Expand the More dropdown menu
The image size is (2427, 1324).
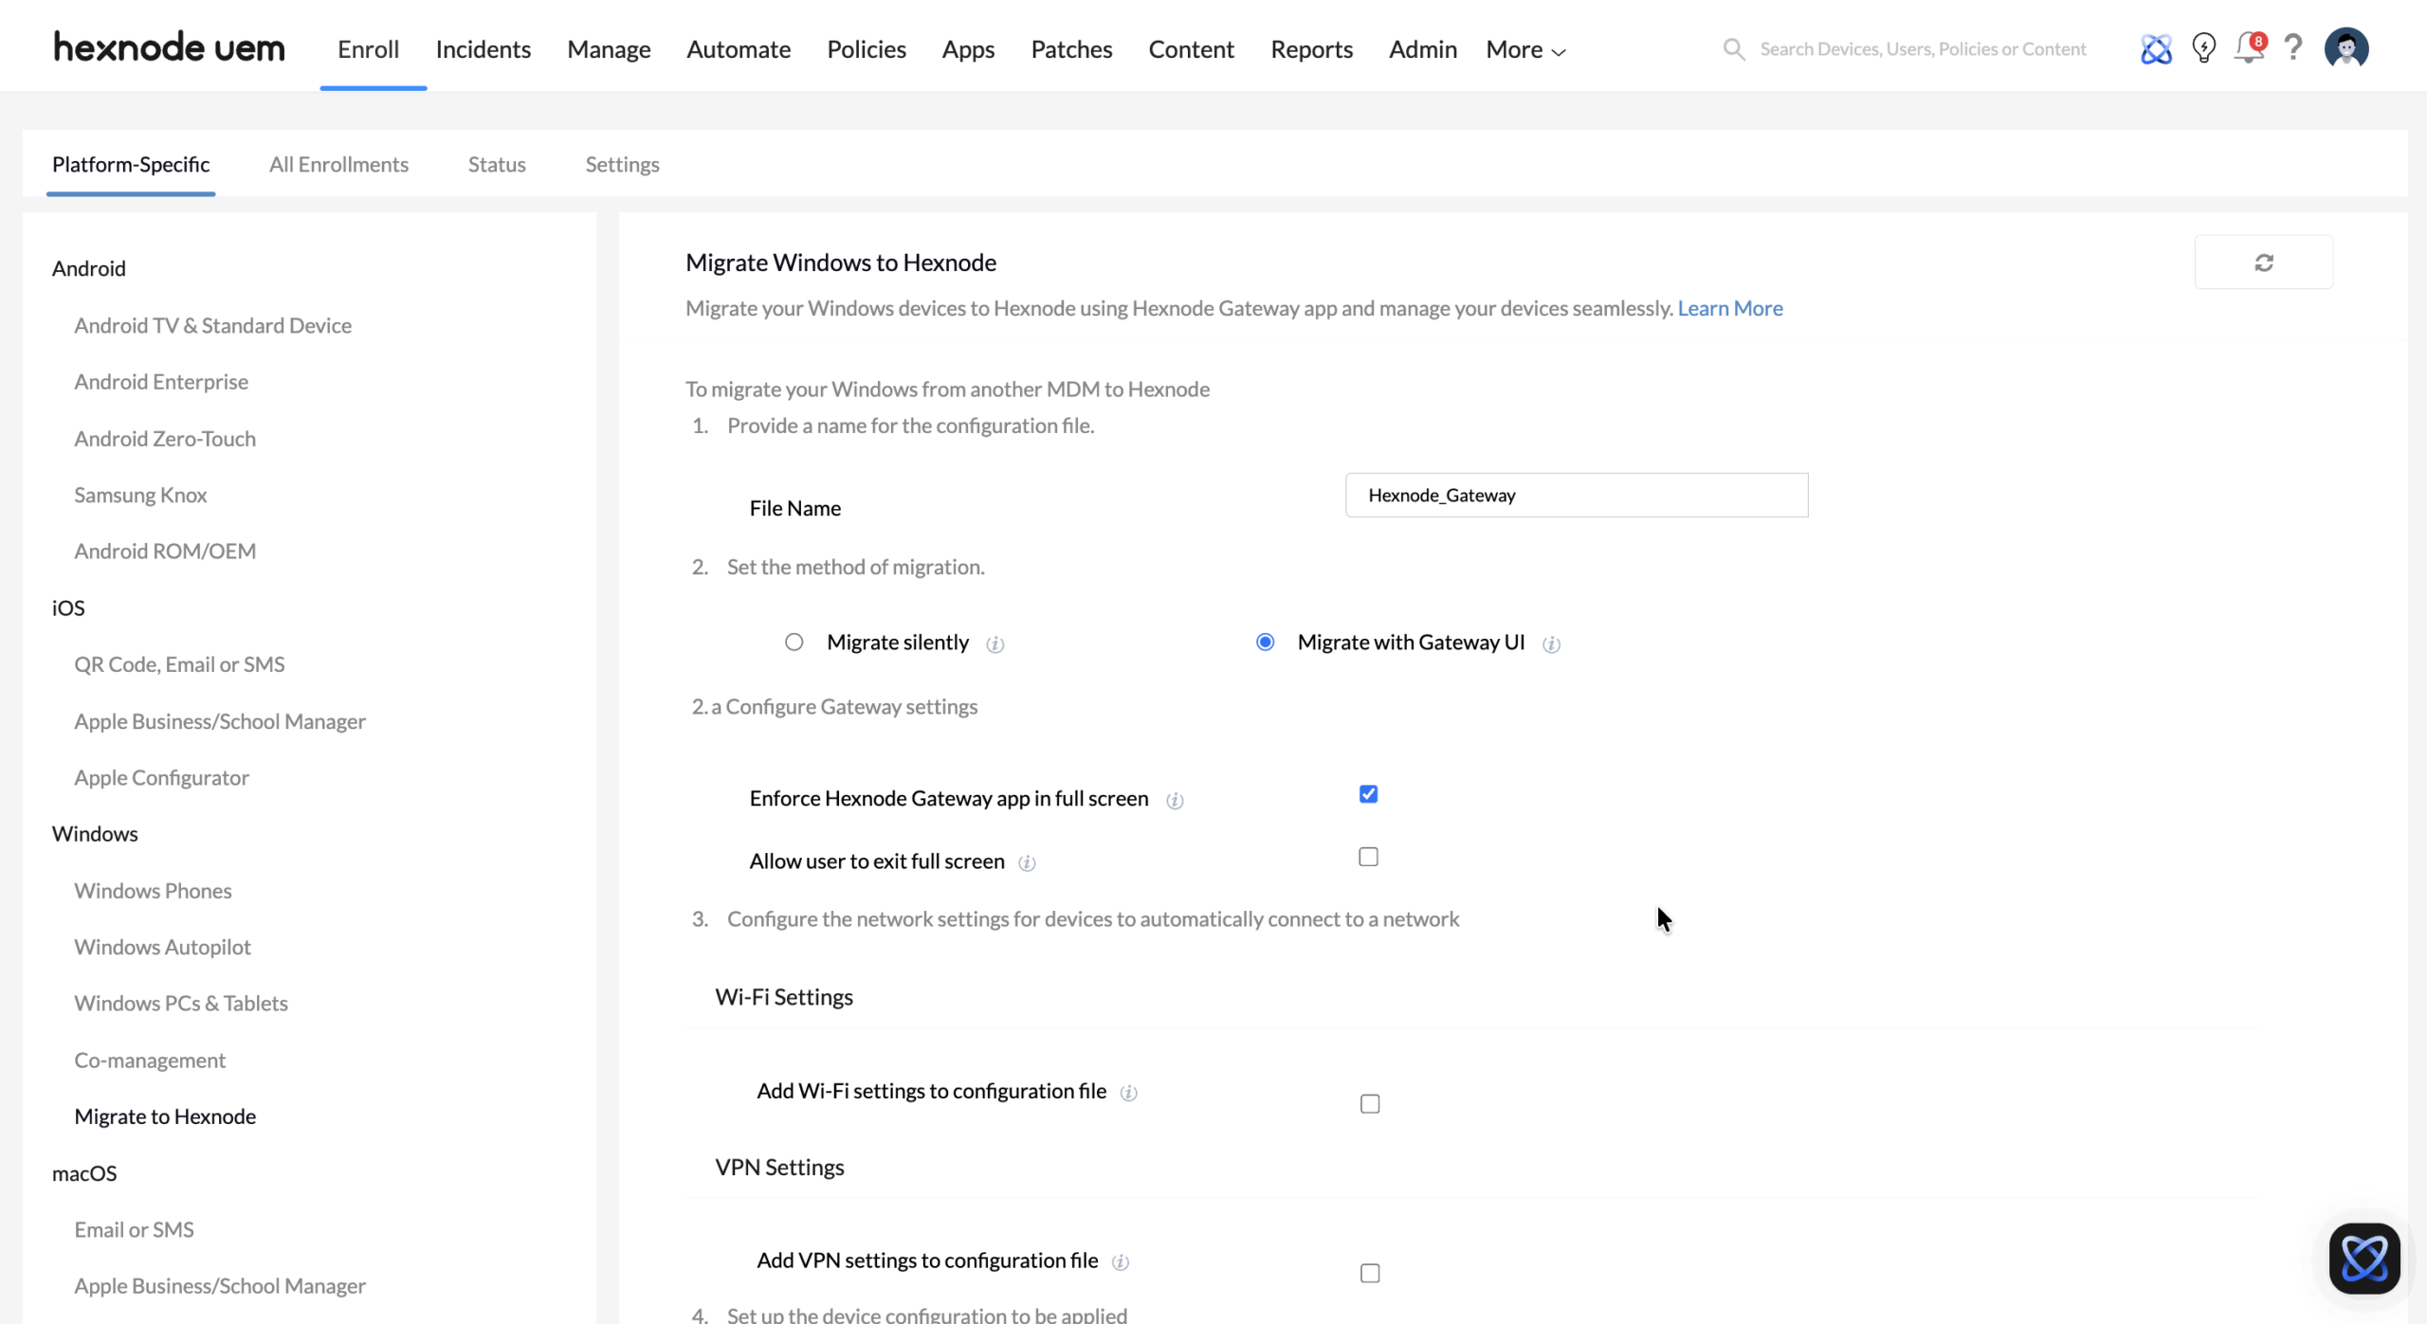pos(1524,49)
